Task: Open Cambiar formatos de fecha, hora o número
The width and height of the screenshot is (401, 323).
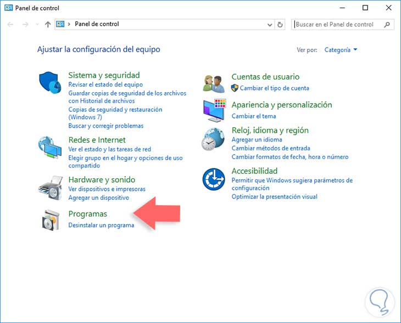Action: tap(290, 157)
